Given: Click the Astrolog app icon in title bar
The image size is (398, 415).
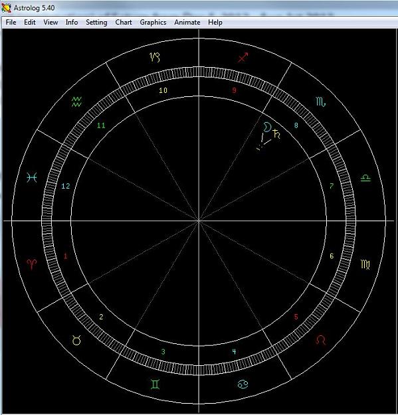Looking at the screenshot, I should click(x=6, y=8).
